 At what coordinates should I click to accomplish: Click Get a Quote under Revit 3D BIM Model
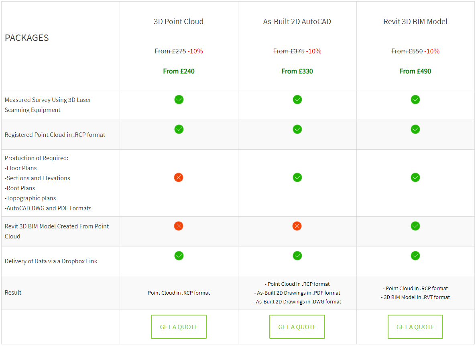(415, 327)
